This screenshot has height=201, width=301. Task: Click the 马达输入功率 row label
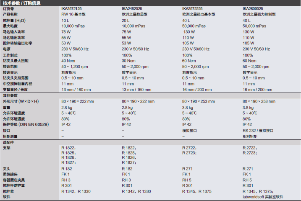13,32
